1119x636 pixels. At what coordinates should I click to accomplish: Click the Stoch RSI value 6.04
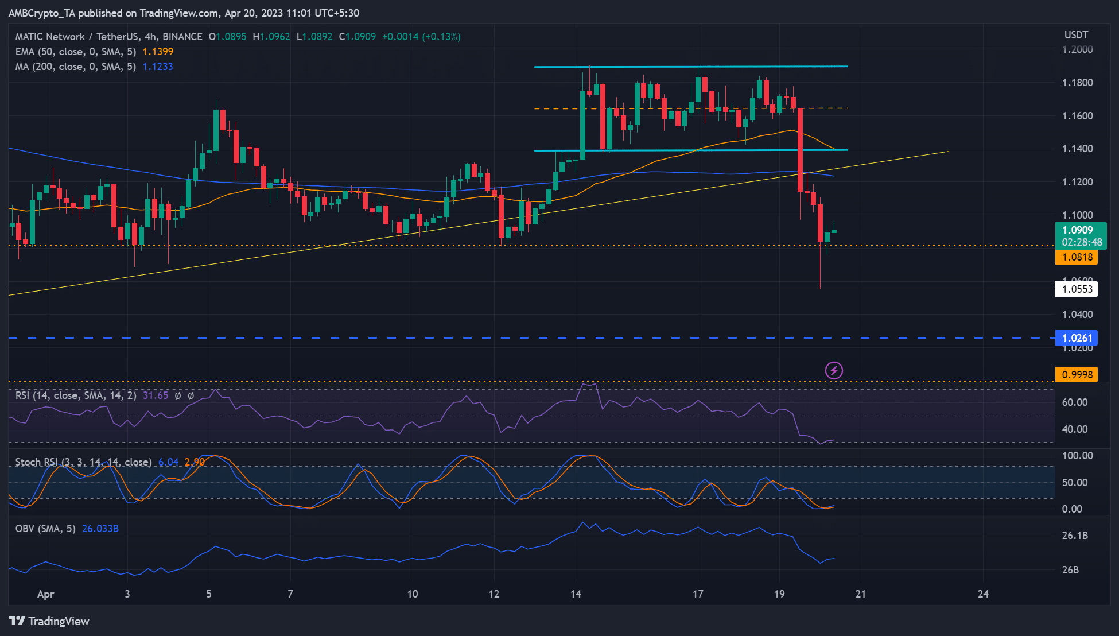coord(168,462)
